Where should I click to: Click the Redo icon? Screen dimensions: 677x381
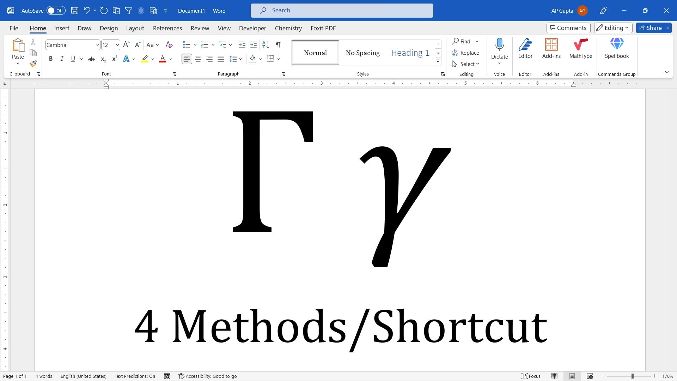click(x=104, y=11)
